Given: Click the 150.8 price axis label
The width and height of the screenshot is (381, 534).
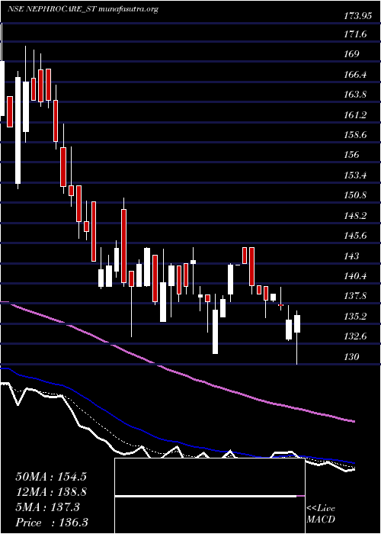Looking at the screenshot, I should pos(356,195).
